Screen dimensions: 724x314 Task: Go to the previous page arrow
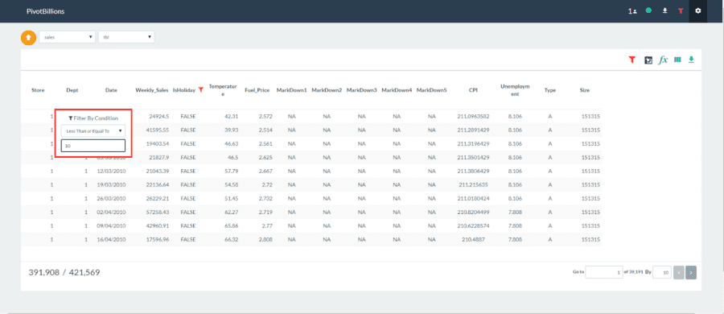click(679, 273)
